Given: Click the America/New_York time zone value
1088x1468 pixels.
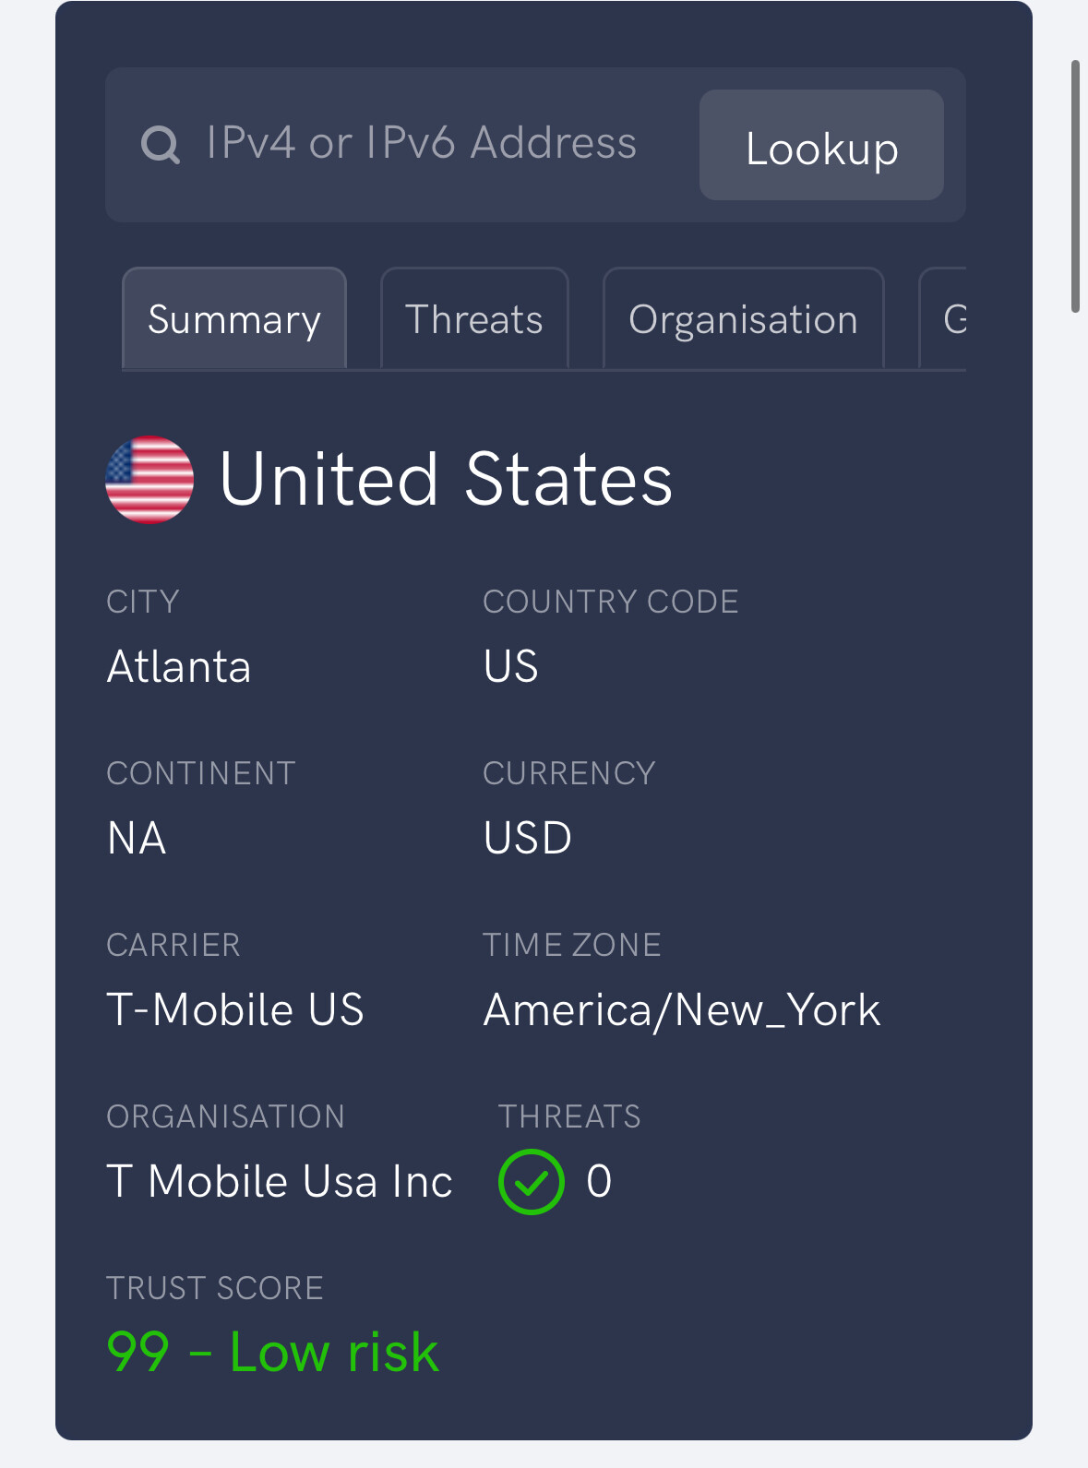Looking at the screenshot, I should 682,1010.
